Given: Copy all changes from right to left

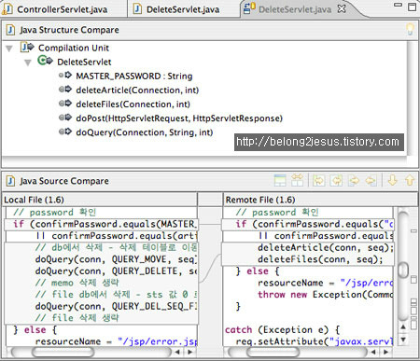Looking at the screenshot, I should tap(336, 180).
